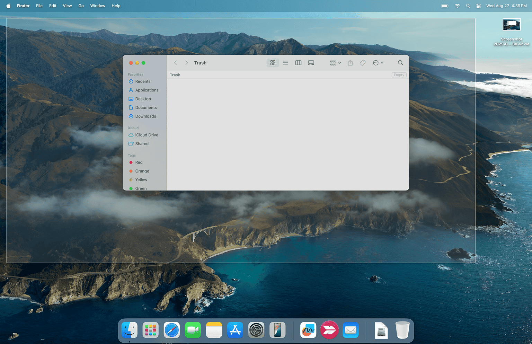Click the Tags icon in the toolbar
532x344 pixels.
tap(362, 63)
